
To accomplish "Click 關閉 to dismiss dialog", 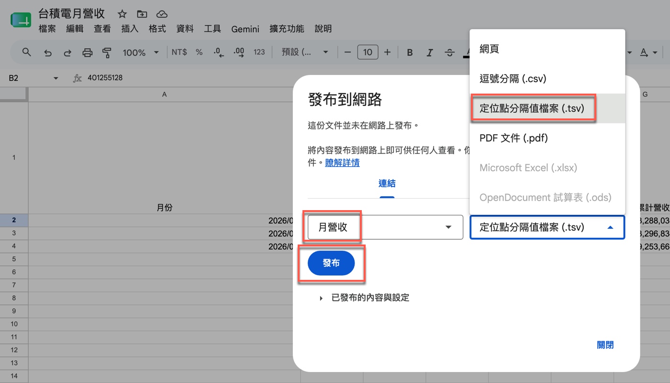I will 605,345.
